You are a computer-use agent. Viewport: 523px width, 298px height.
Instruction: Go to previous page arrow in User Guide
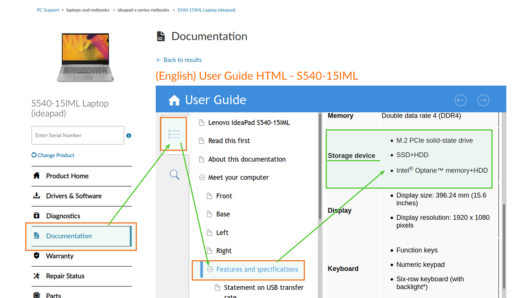(x=460, y=100)
